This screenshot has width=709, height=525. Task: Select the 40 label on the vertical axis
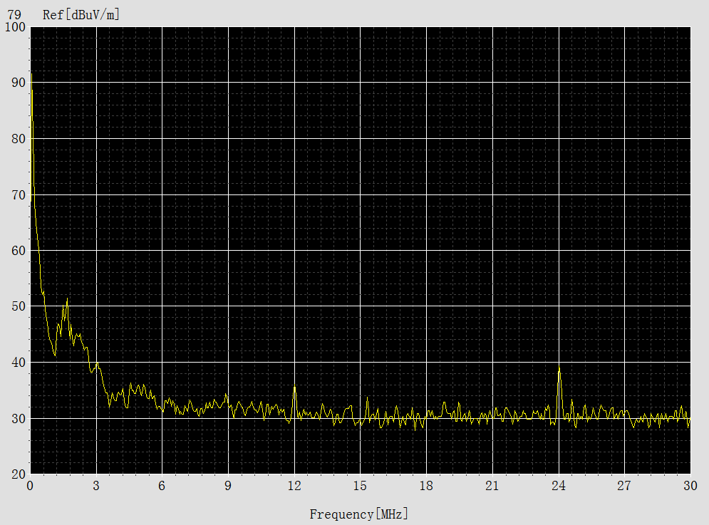(19, 363)
